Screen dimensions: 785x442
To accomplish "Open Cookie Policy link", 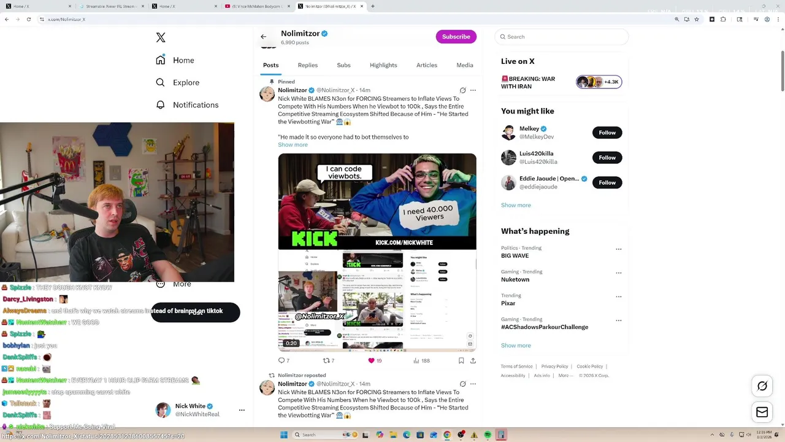I will coord(589,366).
